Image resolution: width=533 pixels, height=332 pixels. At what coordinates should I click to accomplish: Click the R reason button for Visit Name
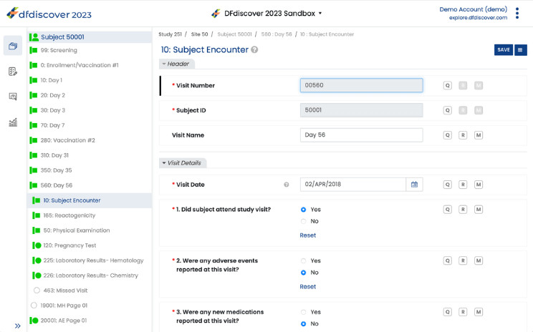point(463,135)
